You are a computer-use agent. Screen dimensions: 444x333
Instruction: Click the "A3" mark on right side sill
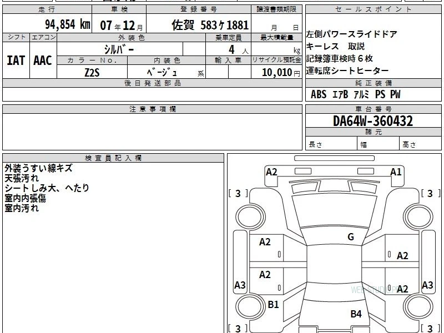(427, 285)
